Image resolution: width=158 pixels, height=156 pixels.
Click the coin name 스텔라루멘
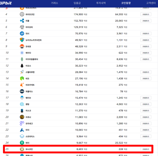point(30,72)
